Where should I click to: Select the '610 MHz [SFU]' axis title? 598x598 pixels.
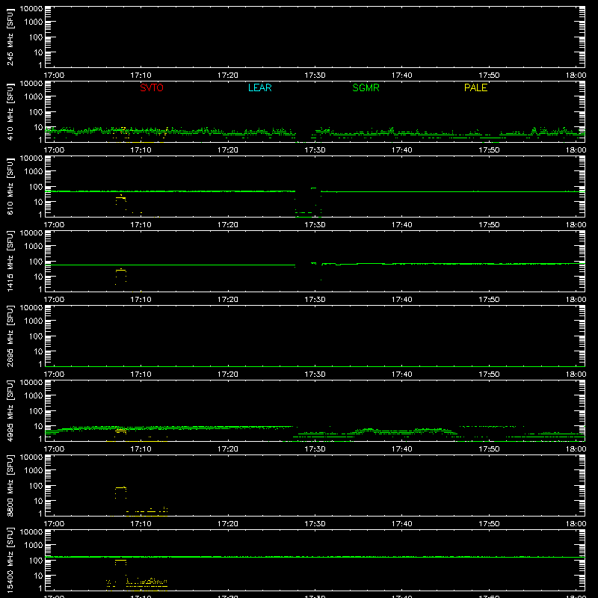pos(10,187)
